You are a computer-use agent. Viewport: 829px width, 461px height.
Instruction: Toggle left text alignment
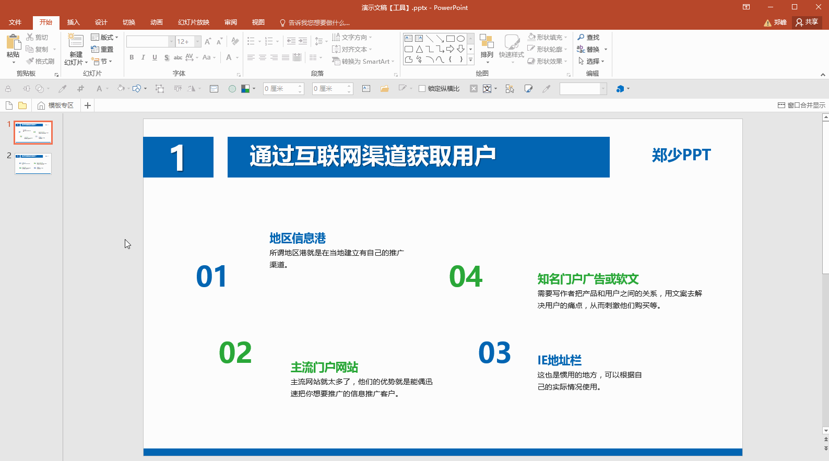[251, 57]
